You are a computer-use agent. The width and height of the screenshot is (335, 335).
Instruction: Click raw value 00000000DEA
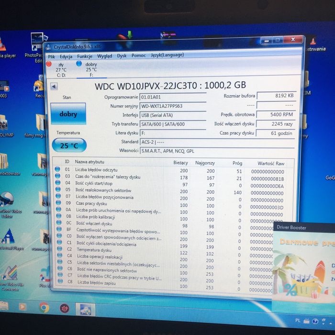(267, 186)
